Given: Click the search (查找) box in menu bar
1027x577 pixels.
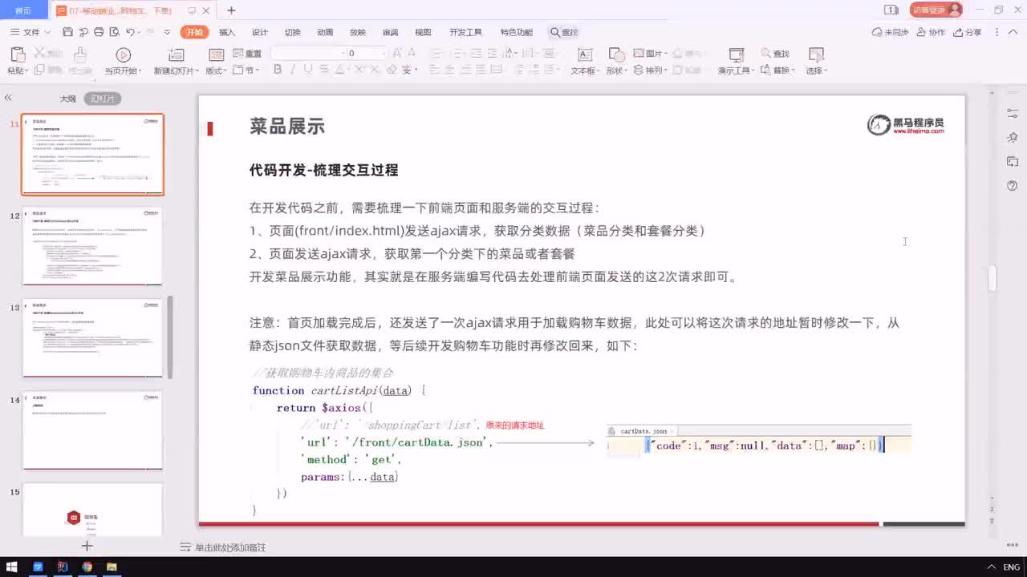Looking at the screenshot, I should [x=564, y=32].
